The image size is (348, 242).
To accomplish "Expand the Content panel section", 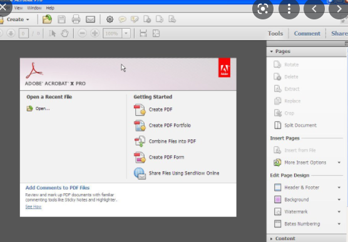I will tap(271, 239).
